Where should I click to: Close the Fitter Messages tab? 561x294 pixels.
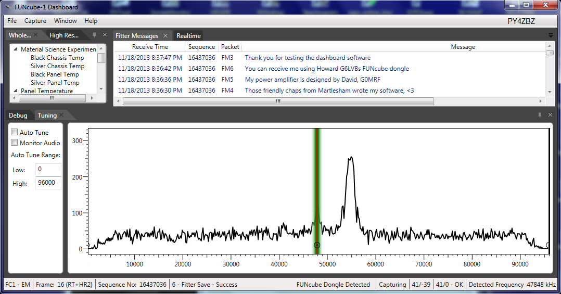coord(165,35)
